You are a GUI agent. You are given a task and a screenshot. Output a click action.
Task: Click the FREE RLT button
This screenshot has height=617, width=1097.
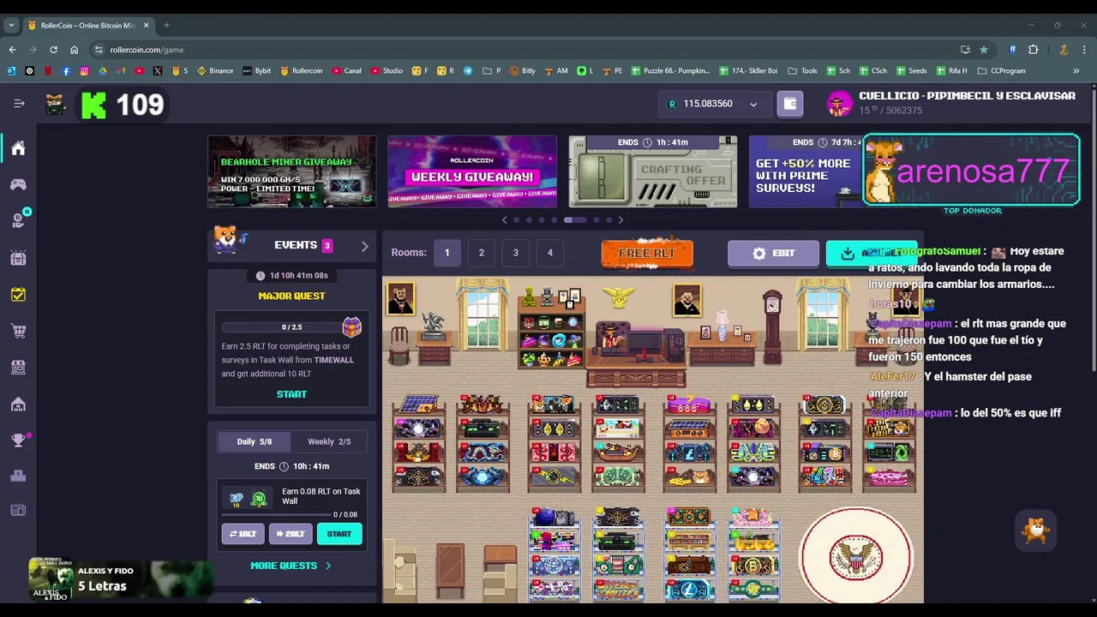click(x=647, y=254)
